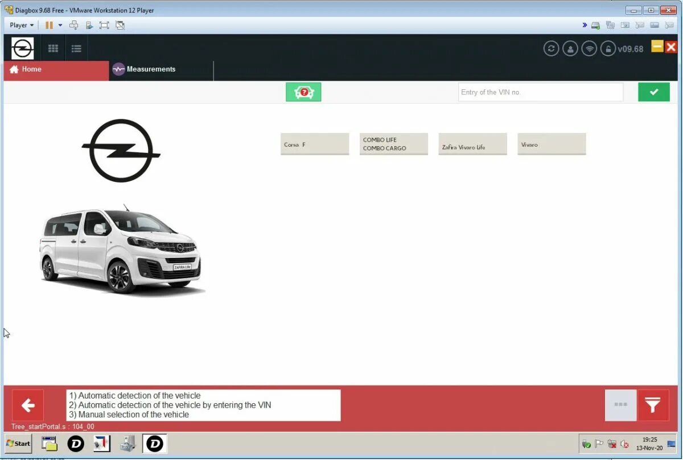This screenshot has height=460, width=683.
Task: Click 'Automatic detection of the vehicle' text line
Action: tap(135, 396)
